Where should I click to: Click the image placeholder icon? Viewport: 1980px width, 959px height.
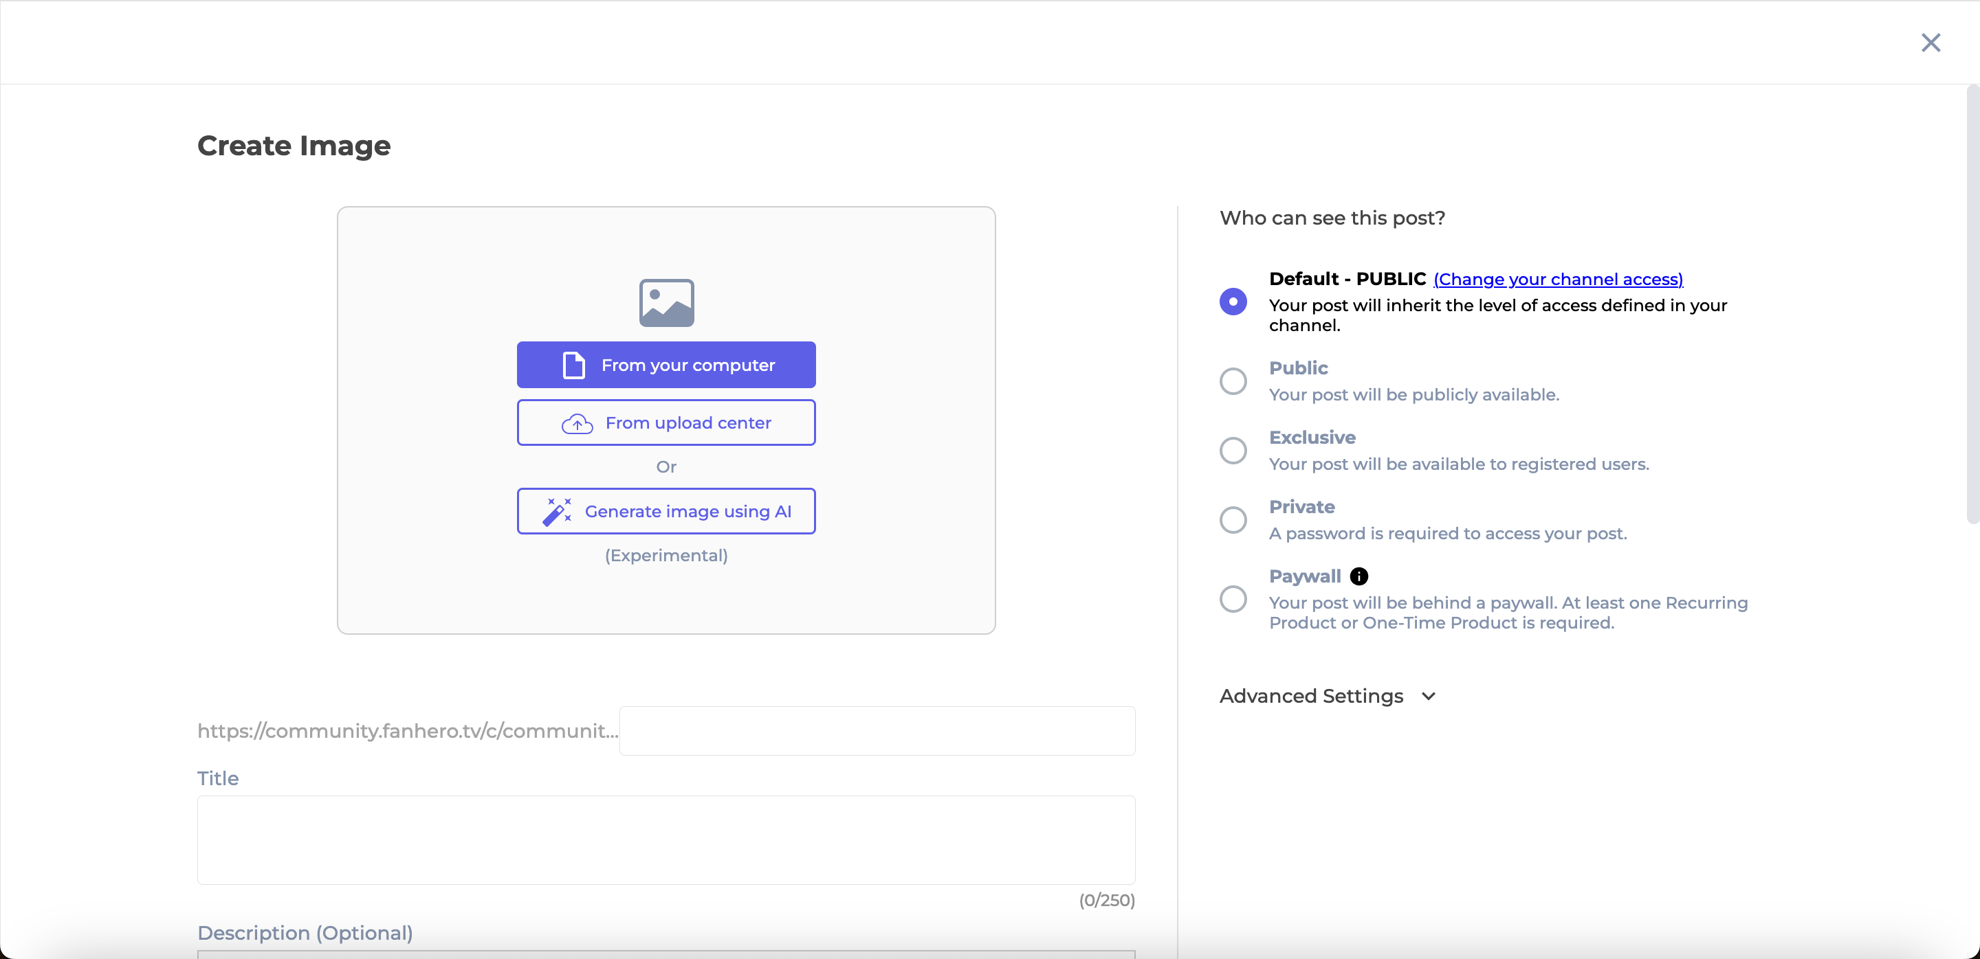(x=666, y=302)
